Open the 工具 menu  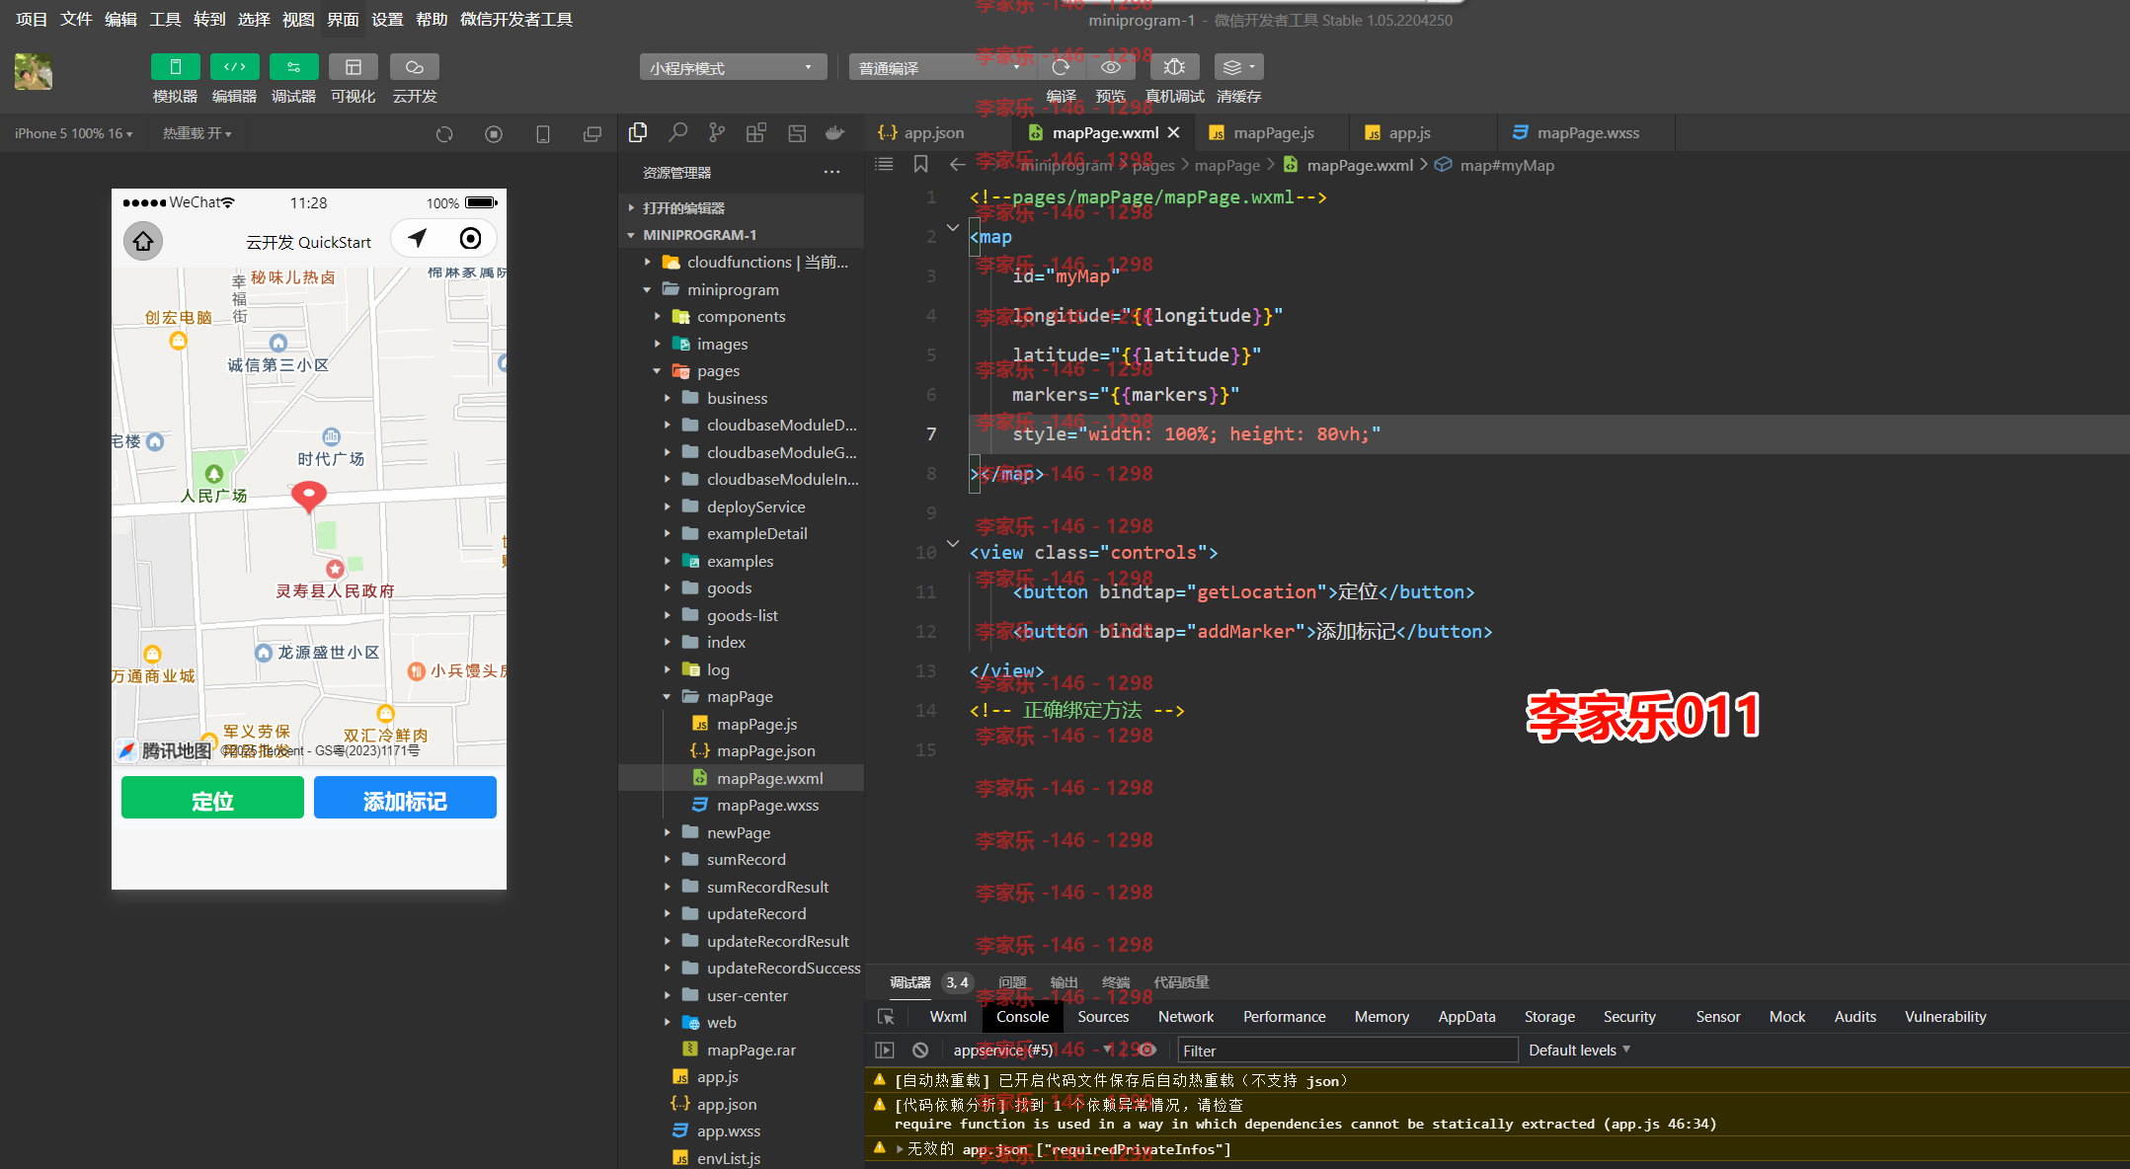(165, 20)
